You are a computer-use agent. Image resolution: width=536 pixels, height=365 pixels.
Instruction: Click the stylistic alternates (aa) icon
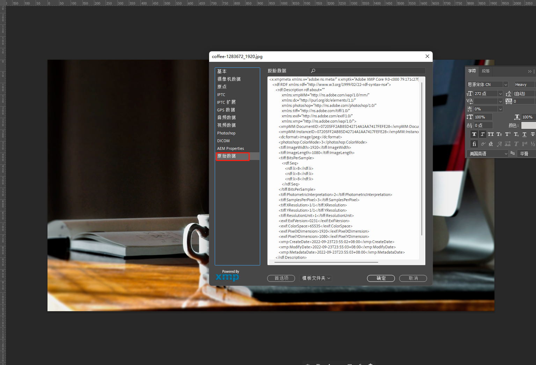507,144
